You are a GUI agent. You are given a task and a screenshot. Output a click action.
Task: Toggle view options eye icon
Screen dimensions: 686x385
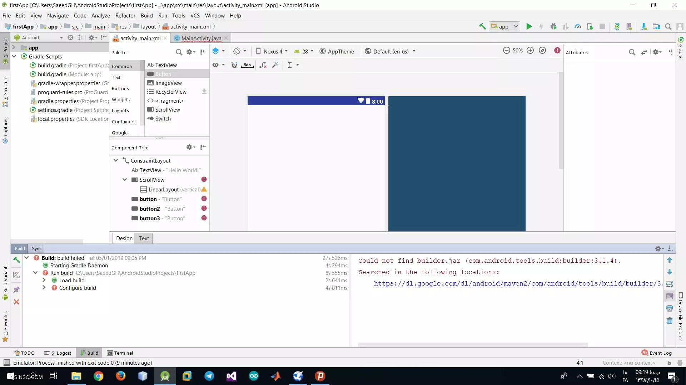coord(218,65)
